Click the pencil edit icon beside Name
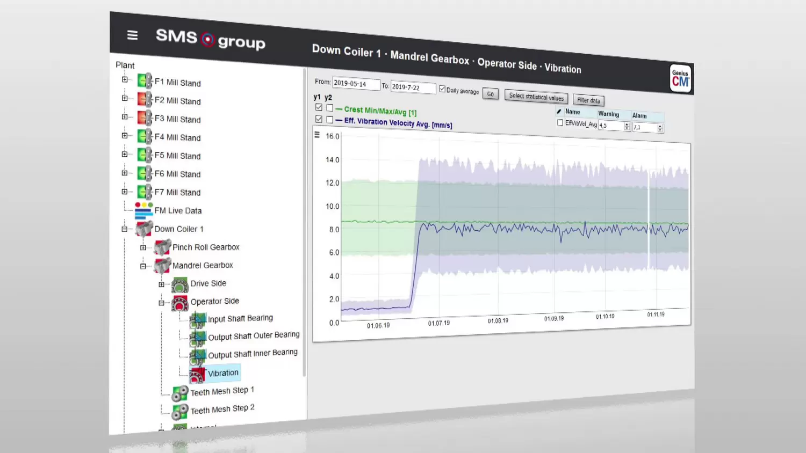 point(559,112)
